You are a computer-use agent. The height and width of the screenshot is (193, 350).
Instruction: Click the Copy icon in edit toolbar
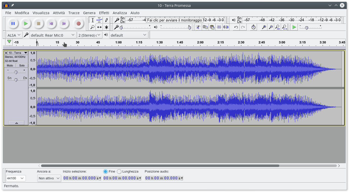click(205, 27)
